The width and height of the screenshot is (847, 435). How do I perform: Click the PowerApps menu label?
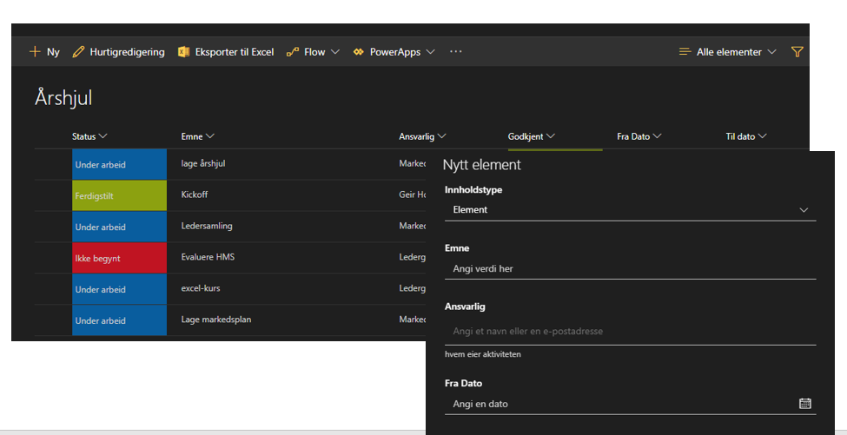(x=395, y=52)
